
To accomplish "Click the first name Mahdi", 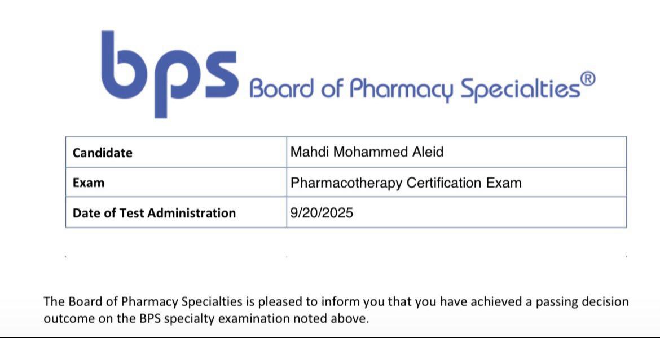I will (x=310, y=152).
